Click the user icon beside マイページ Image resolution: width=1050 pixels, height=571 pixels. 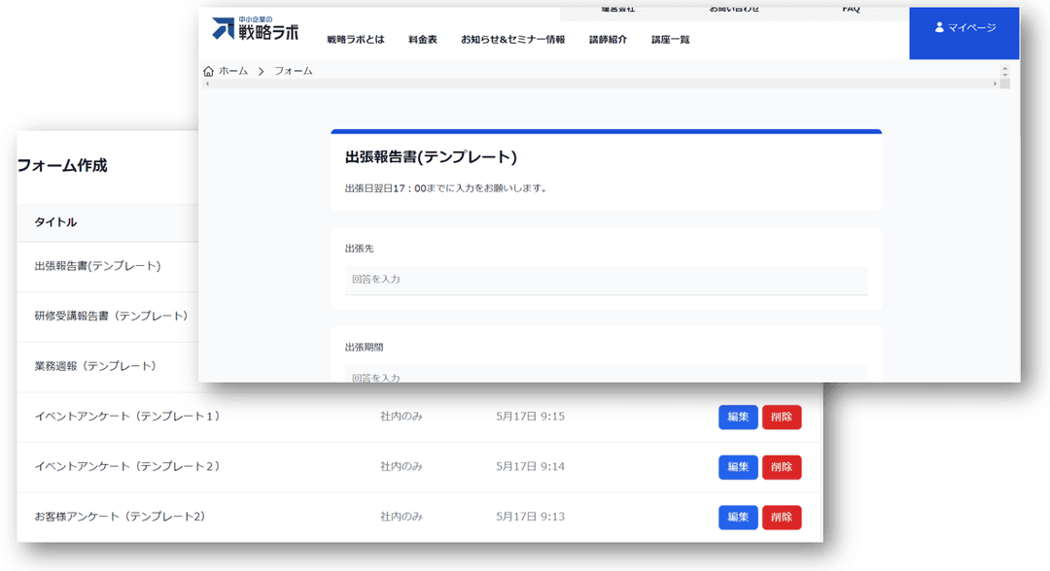[x=939, y=28]
